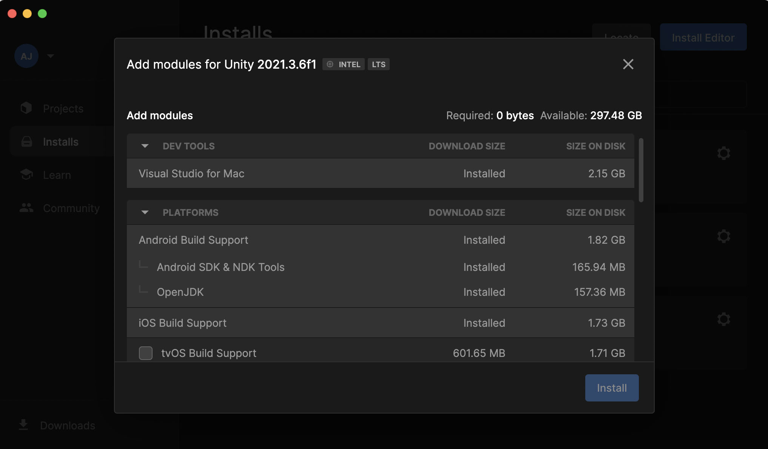
Task: Click the 1.71 GB size value
Action: coord(607,353)
